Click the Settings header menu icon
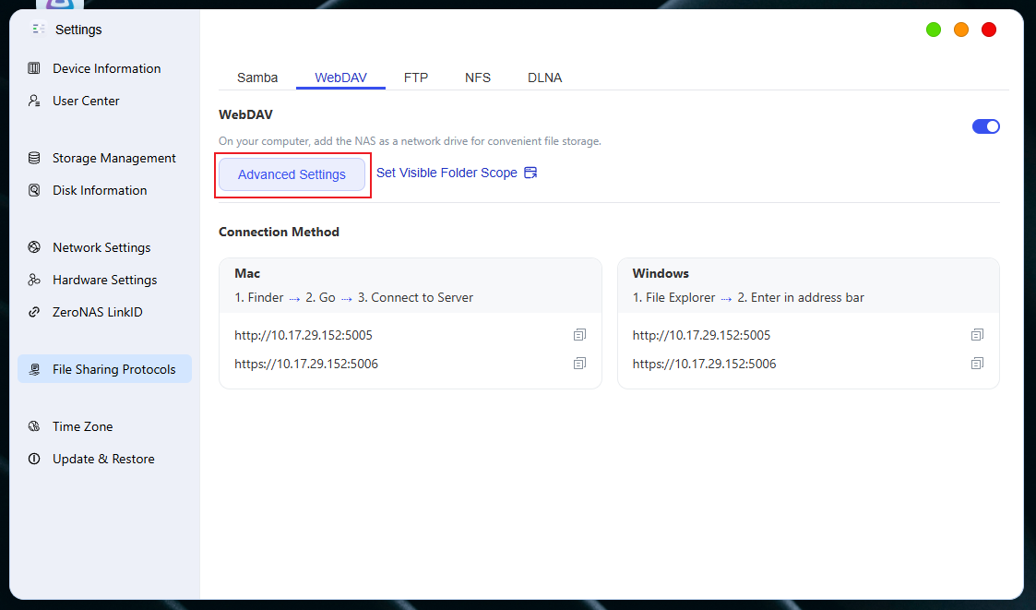This screenshot has width=1036, height=610. (39, 30)
